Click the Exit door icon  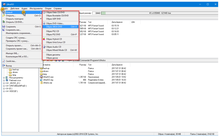coord(4,66)
